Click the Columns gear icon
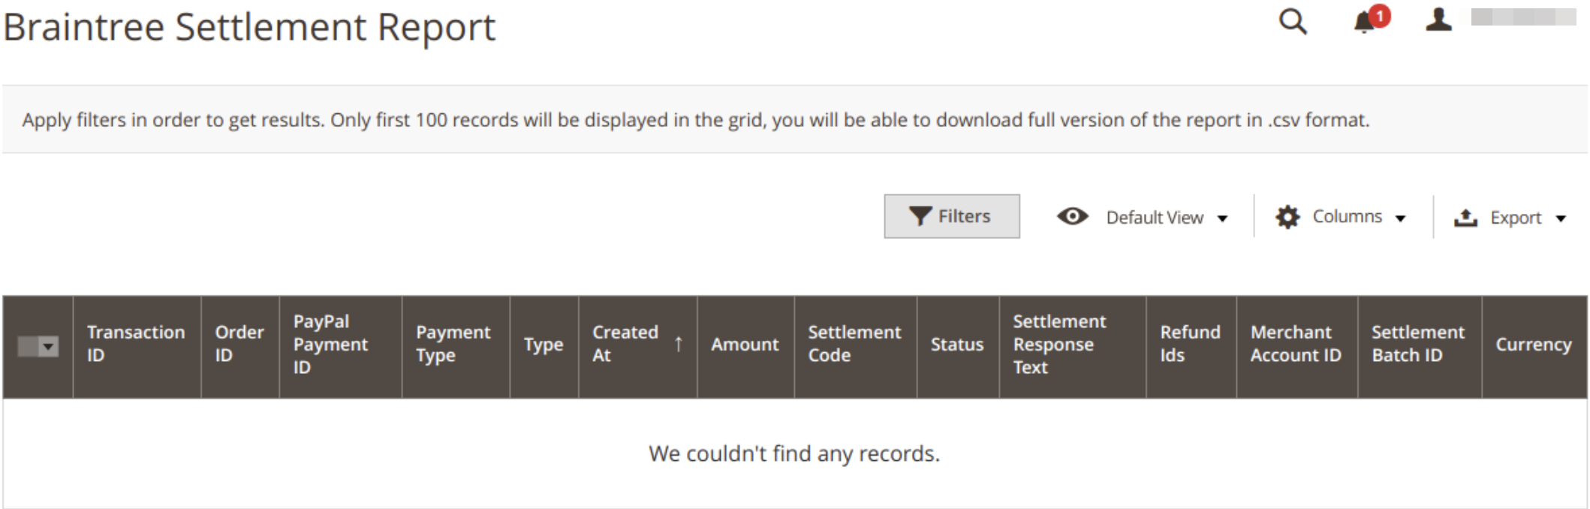1590x509 pixels. click(x=1287, y=217)
